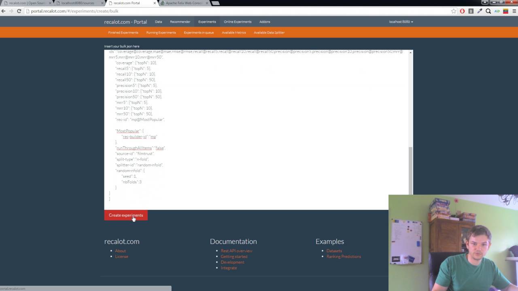Click the address bar URL field
The image size is (518, 291).
[237, 11]
